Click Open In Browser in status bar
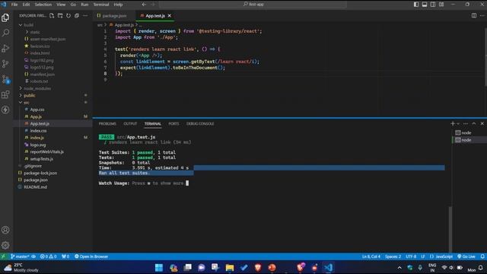Viewport: 487px width, 274px height. coord(91,256)
